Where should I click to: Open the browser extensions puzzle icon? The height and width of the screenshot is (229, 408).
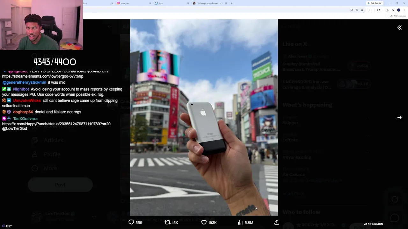(x=370, y=10)
